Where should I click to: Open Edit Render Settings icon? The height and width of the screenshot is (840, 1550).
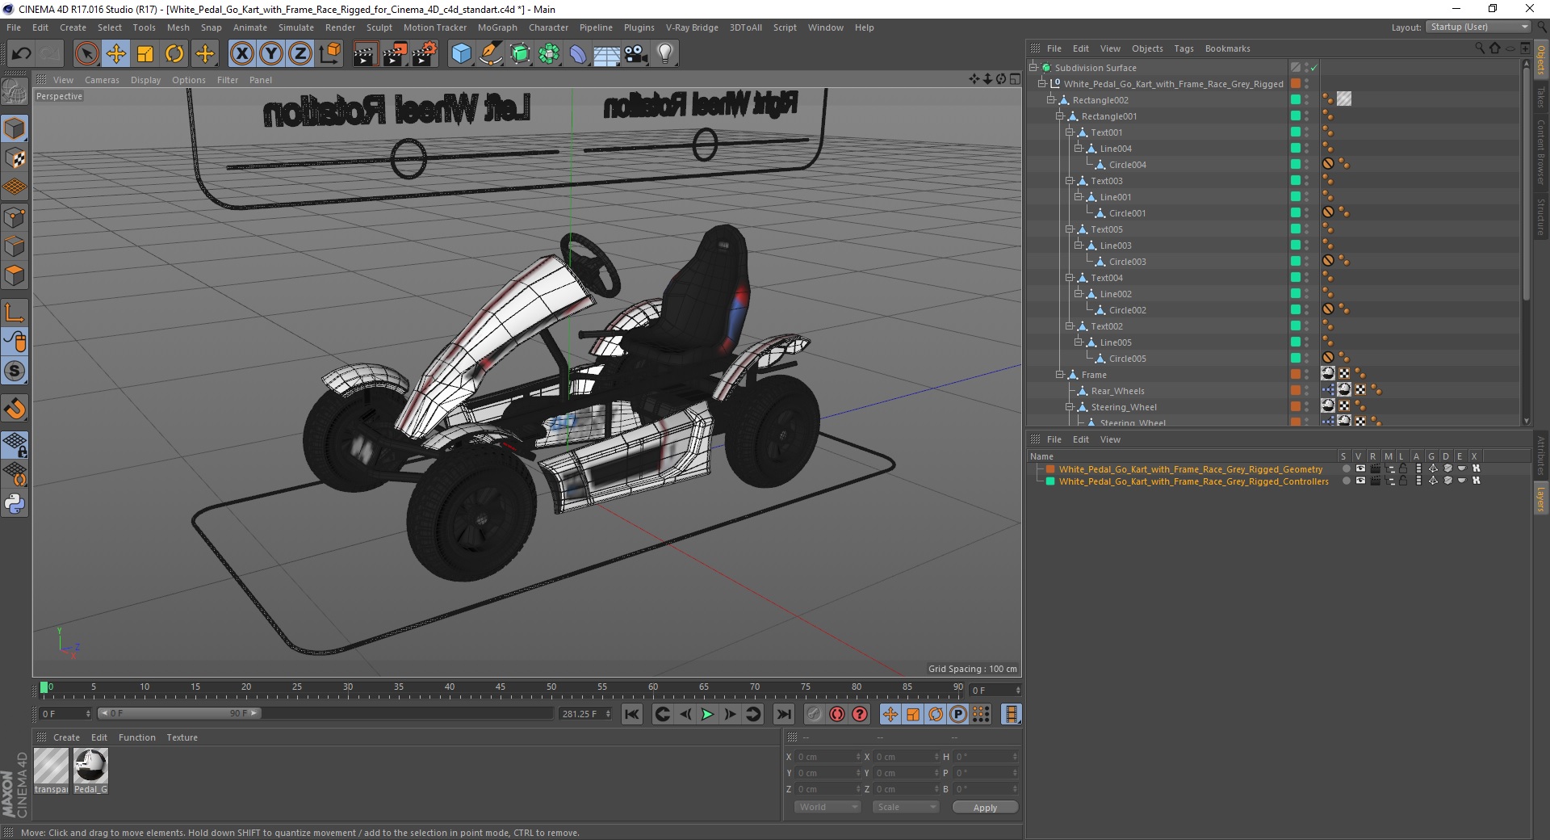(x=425, y=54)
